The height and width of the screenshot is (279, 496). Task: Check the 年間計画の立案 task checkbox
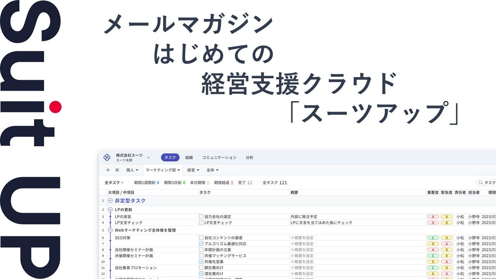(201, 250)
